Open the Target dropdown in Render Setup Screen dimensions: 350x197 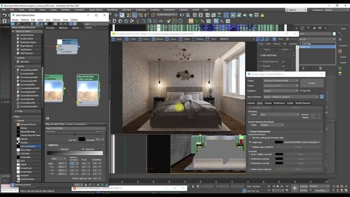(281, 80)
